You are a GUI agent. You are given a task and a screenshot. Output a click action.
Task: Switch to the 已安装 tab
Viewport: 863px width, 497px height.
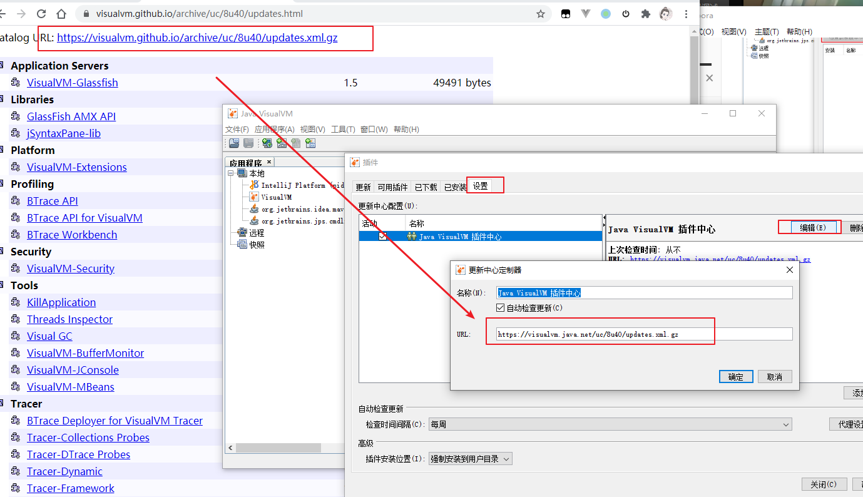coord(456,187)
